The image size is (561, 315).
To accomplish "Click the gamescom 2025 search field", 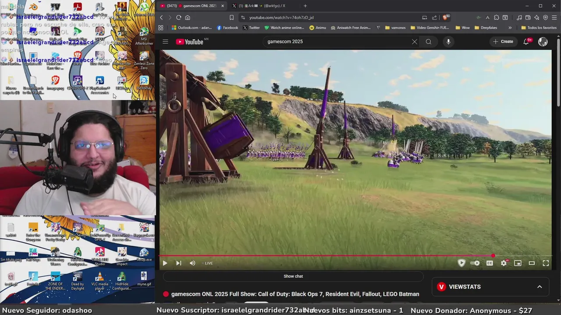I will pos(337,42).
